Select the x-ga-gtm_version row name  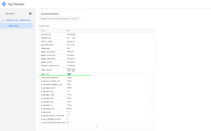click(50, 78)
